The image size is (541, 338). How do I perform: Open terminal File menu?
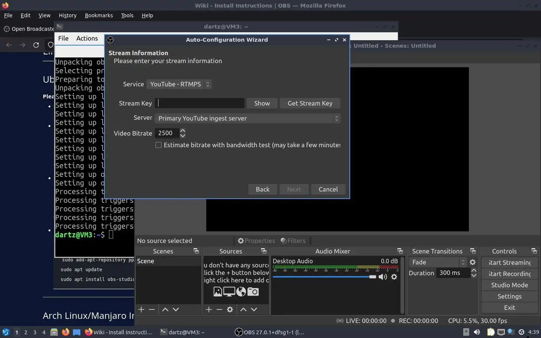pos(63,38)
